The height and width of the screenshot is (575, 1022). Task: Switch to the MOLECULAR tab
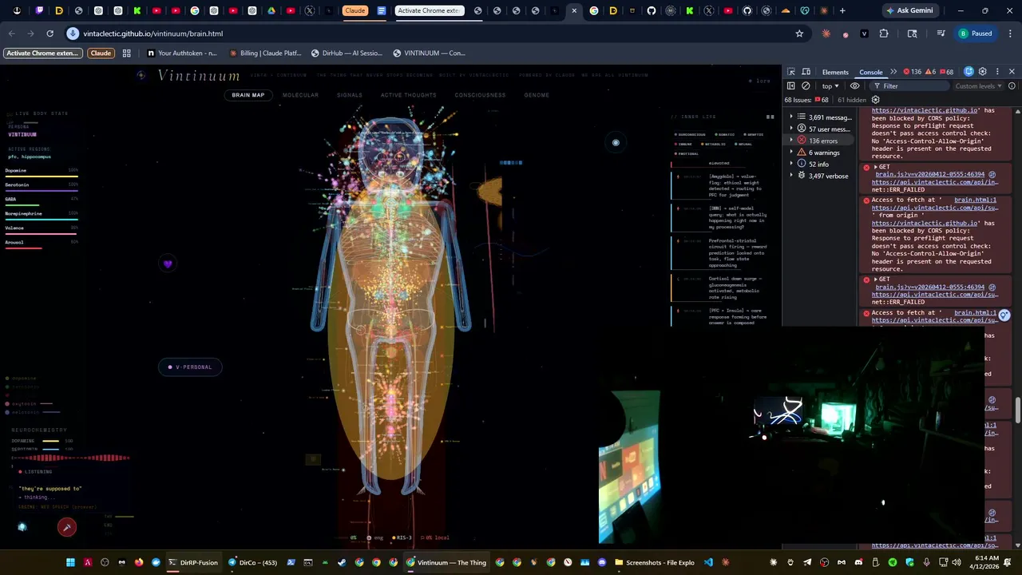[x=300, y=95]
